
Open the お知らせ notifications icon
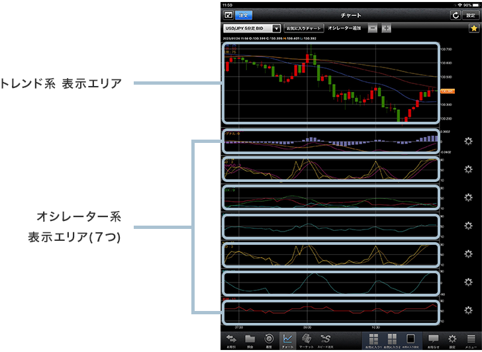click(434, 339)
